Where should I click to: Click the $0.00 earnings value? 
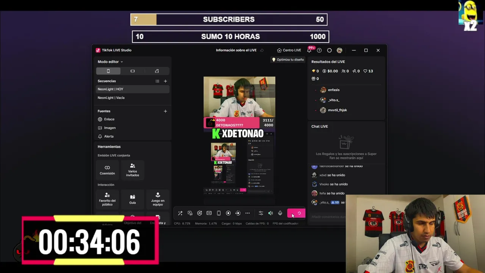(x=330, y=71)
